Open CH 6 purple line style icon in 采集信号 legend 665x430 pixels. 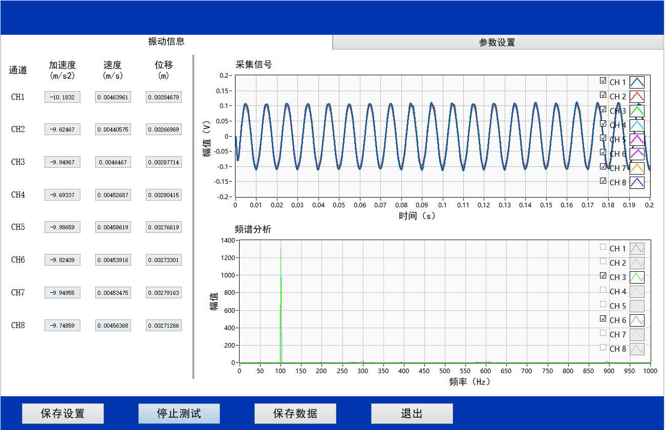[637, 154]
